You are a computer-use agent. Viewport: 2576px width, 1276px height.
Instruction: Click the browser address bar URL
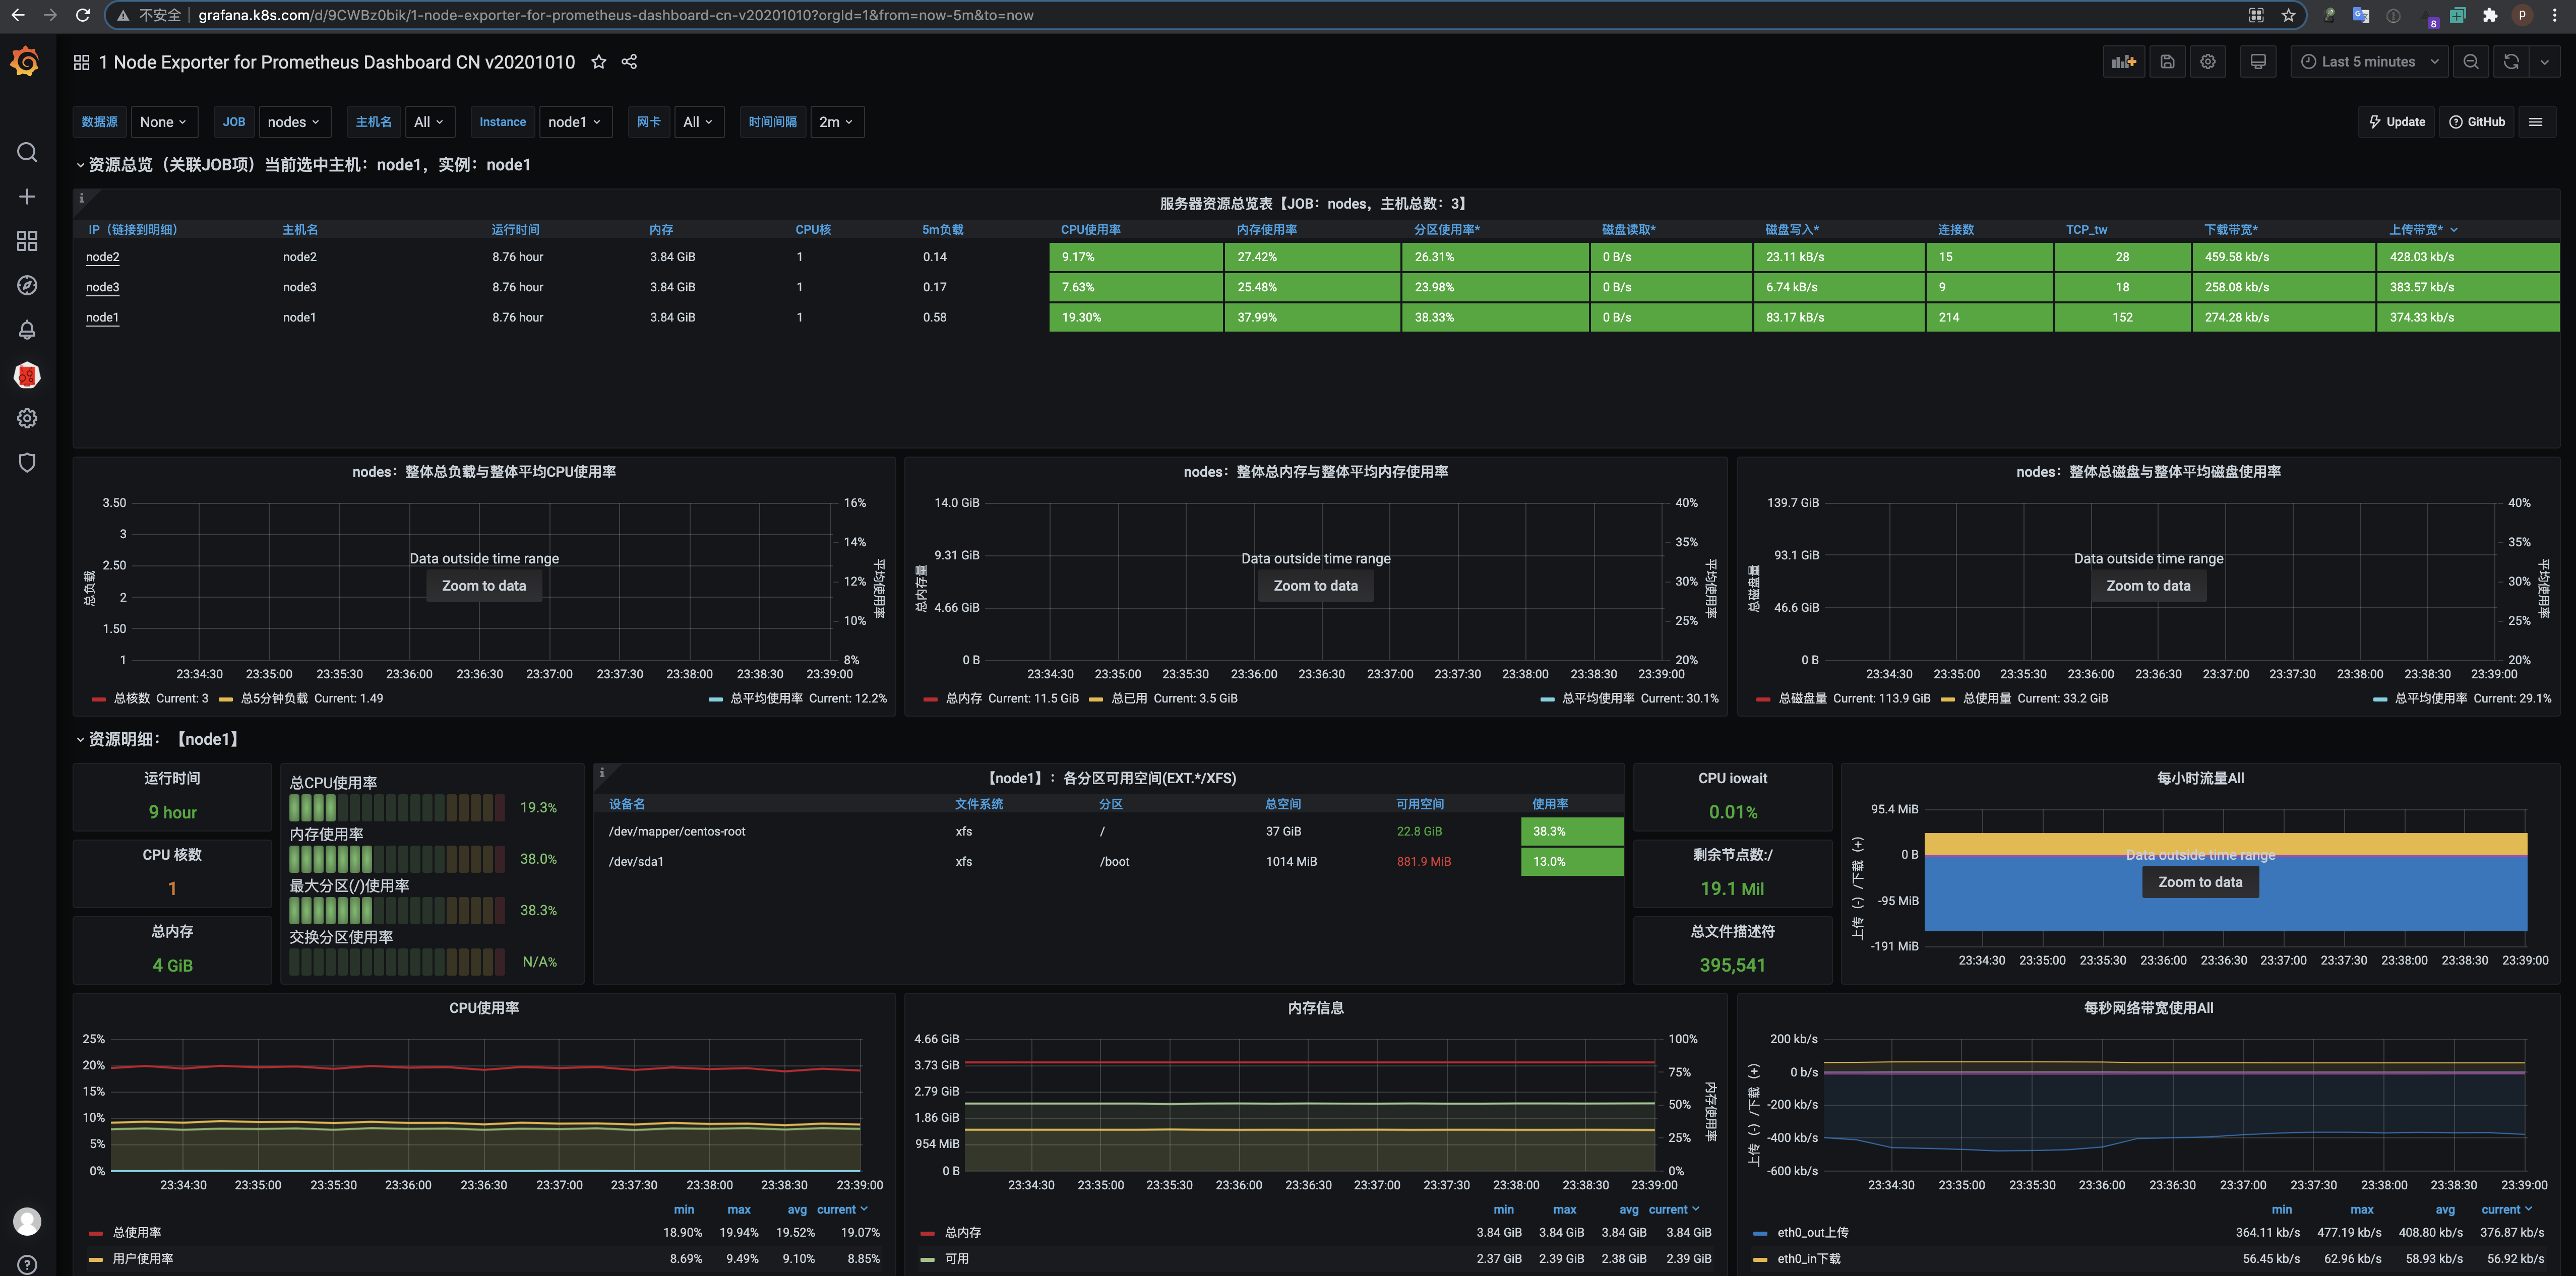(615, 15)
